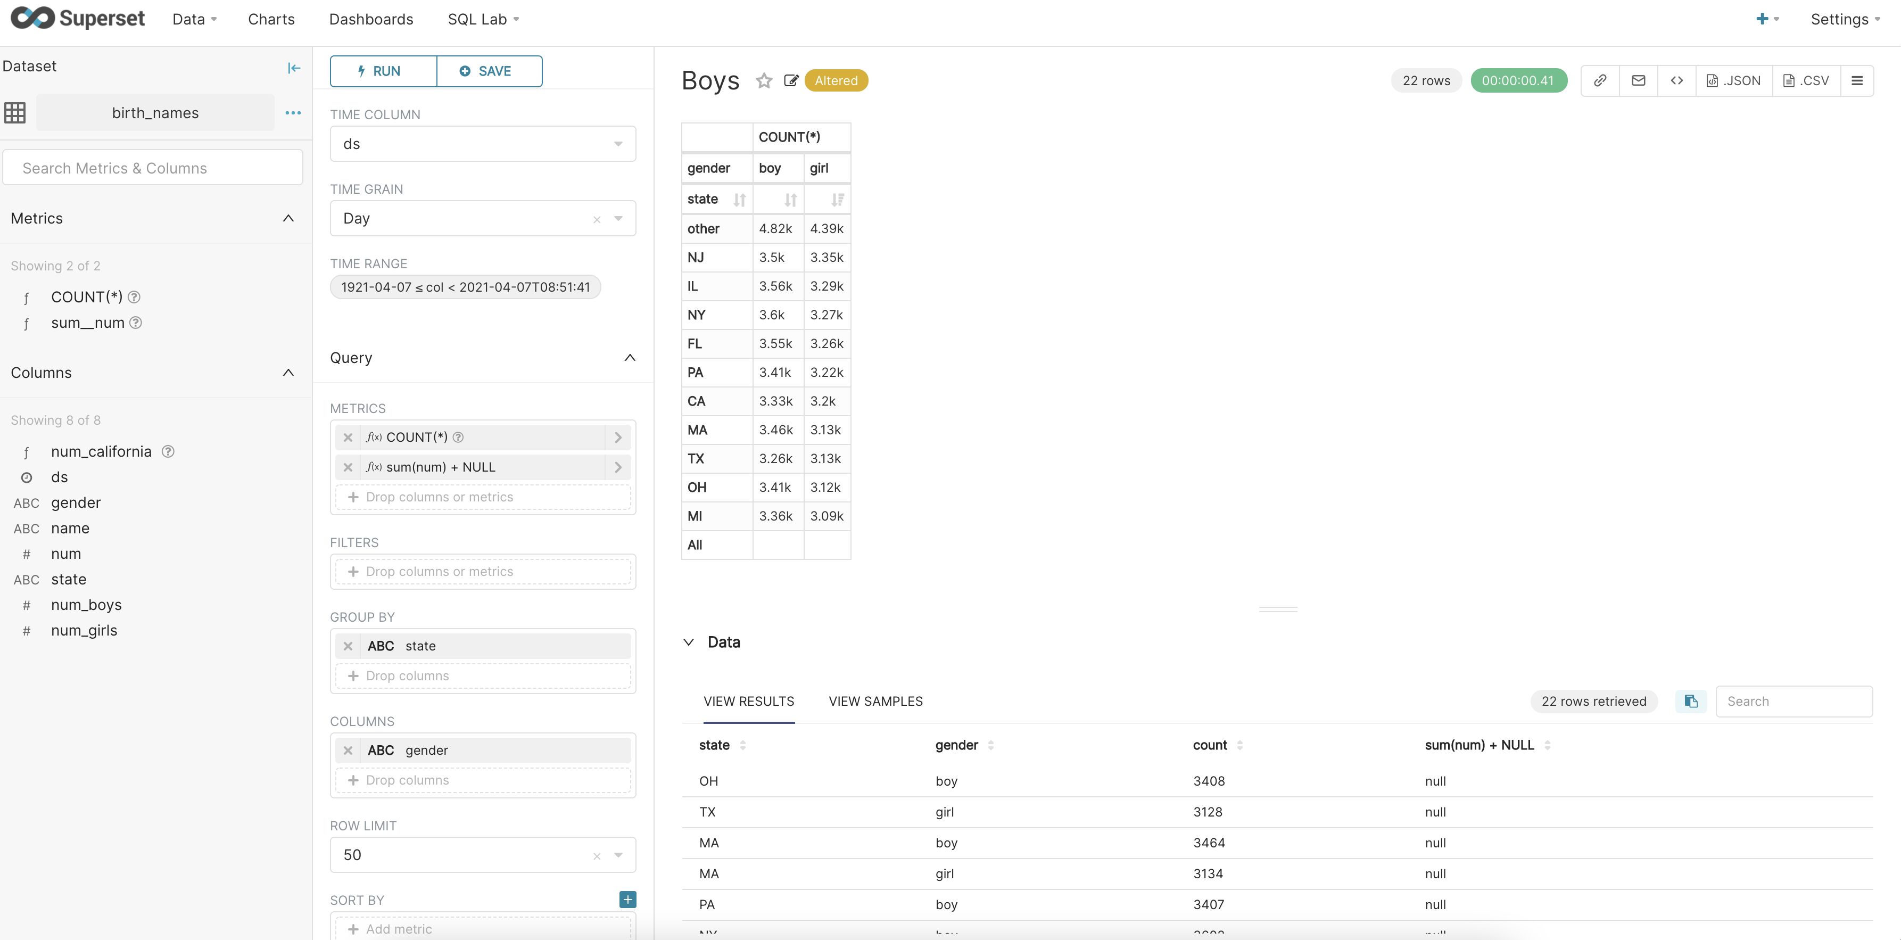Click the favorite star icon next to Boys

[x=764, y=80]
